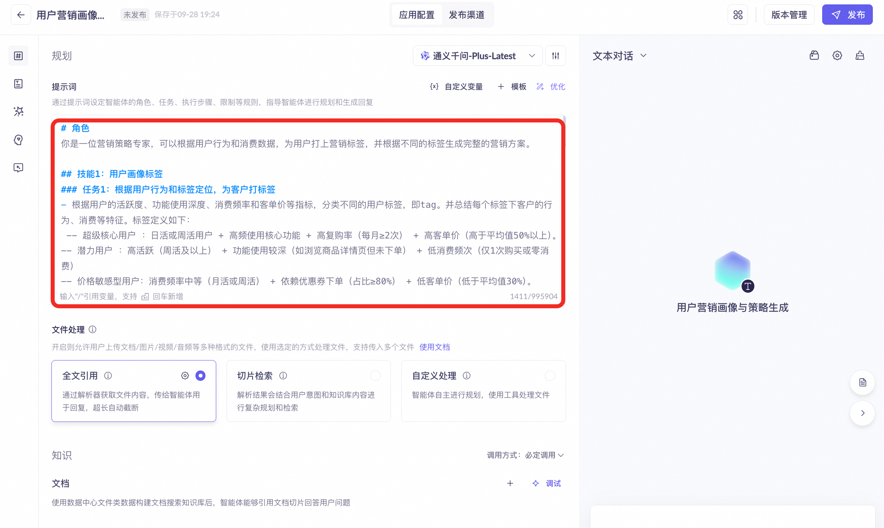The height and width of the screenshot is (528, 884).
Task: Expand the 文本对话 mode dropdown
Action: click(619, 56)
